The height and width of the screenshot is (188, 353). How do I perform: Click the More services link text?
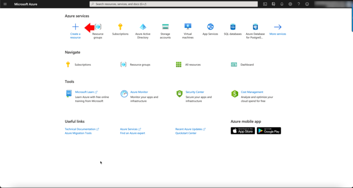278,34
